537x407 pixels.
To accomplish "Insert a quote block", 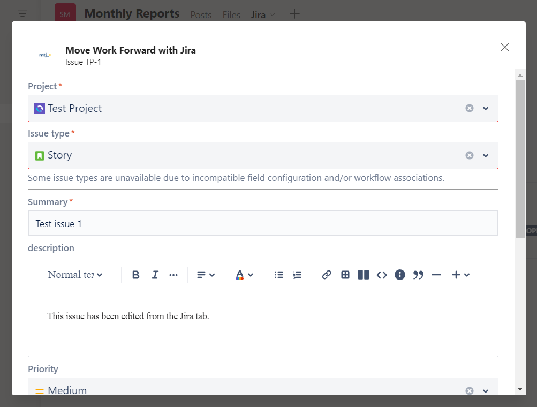I will (x=418, y=275).
